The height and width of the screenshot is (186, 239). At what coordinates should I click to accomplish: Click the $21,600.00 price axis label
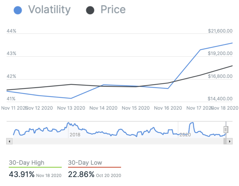pos(220,31)
